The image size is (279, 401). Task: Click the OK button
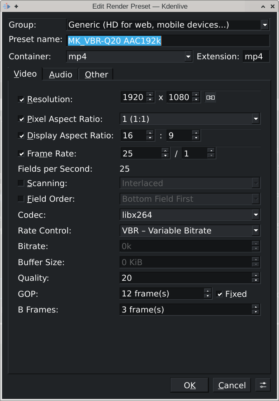tap(190, 385)
